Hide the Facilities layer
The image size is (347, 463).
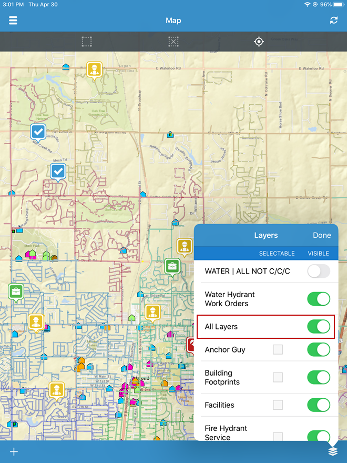point(319,405)
